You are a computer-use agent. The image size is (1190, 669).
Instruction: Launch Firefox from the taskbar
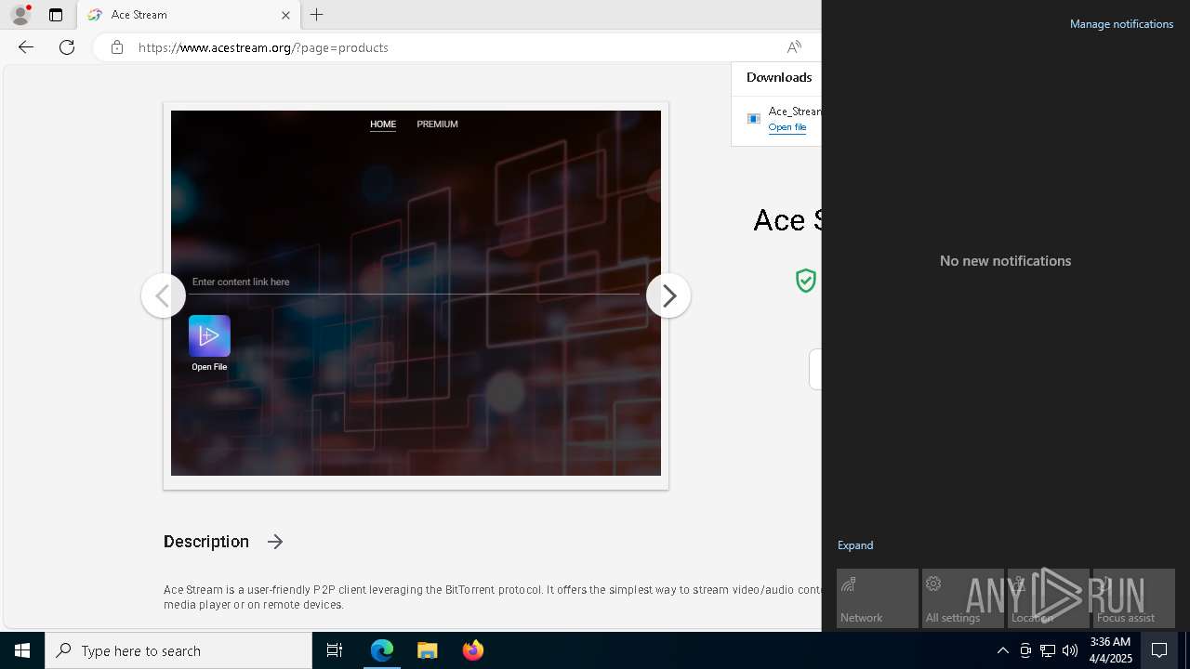pos(473,650)
